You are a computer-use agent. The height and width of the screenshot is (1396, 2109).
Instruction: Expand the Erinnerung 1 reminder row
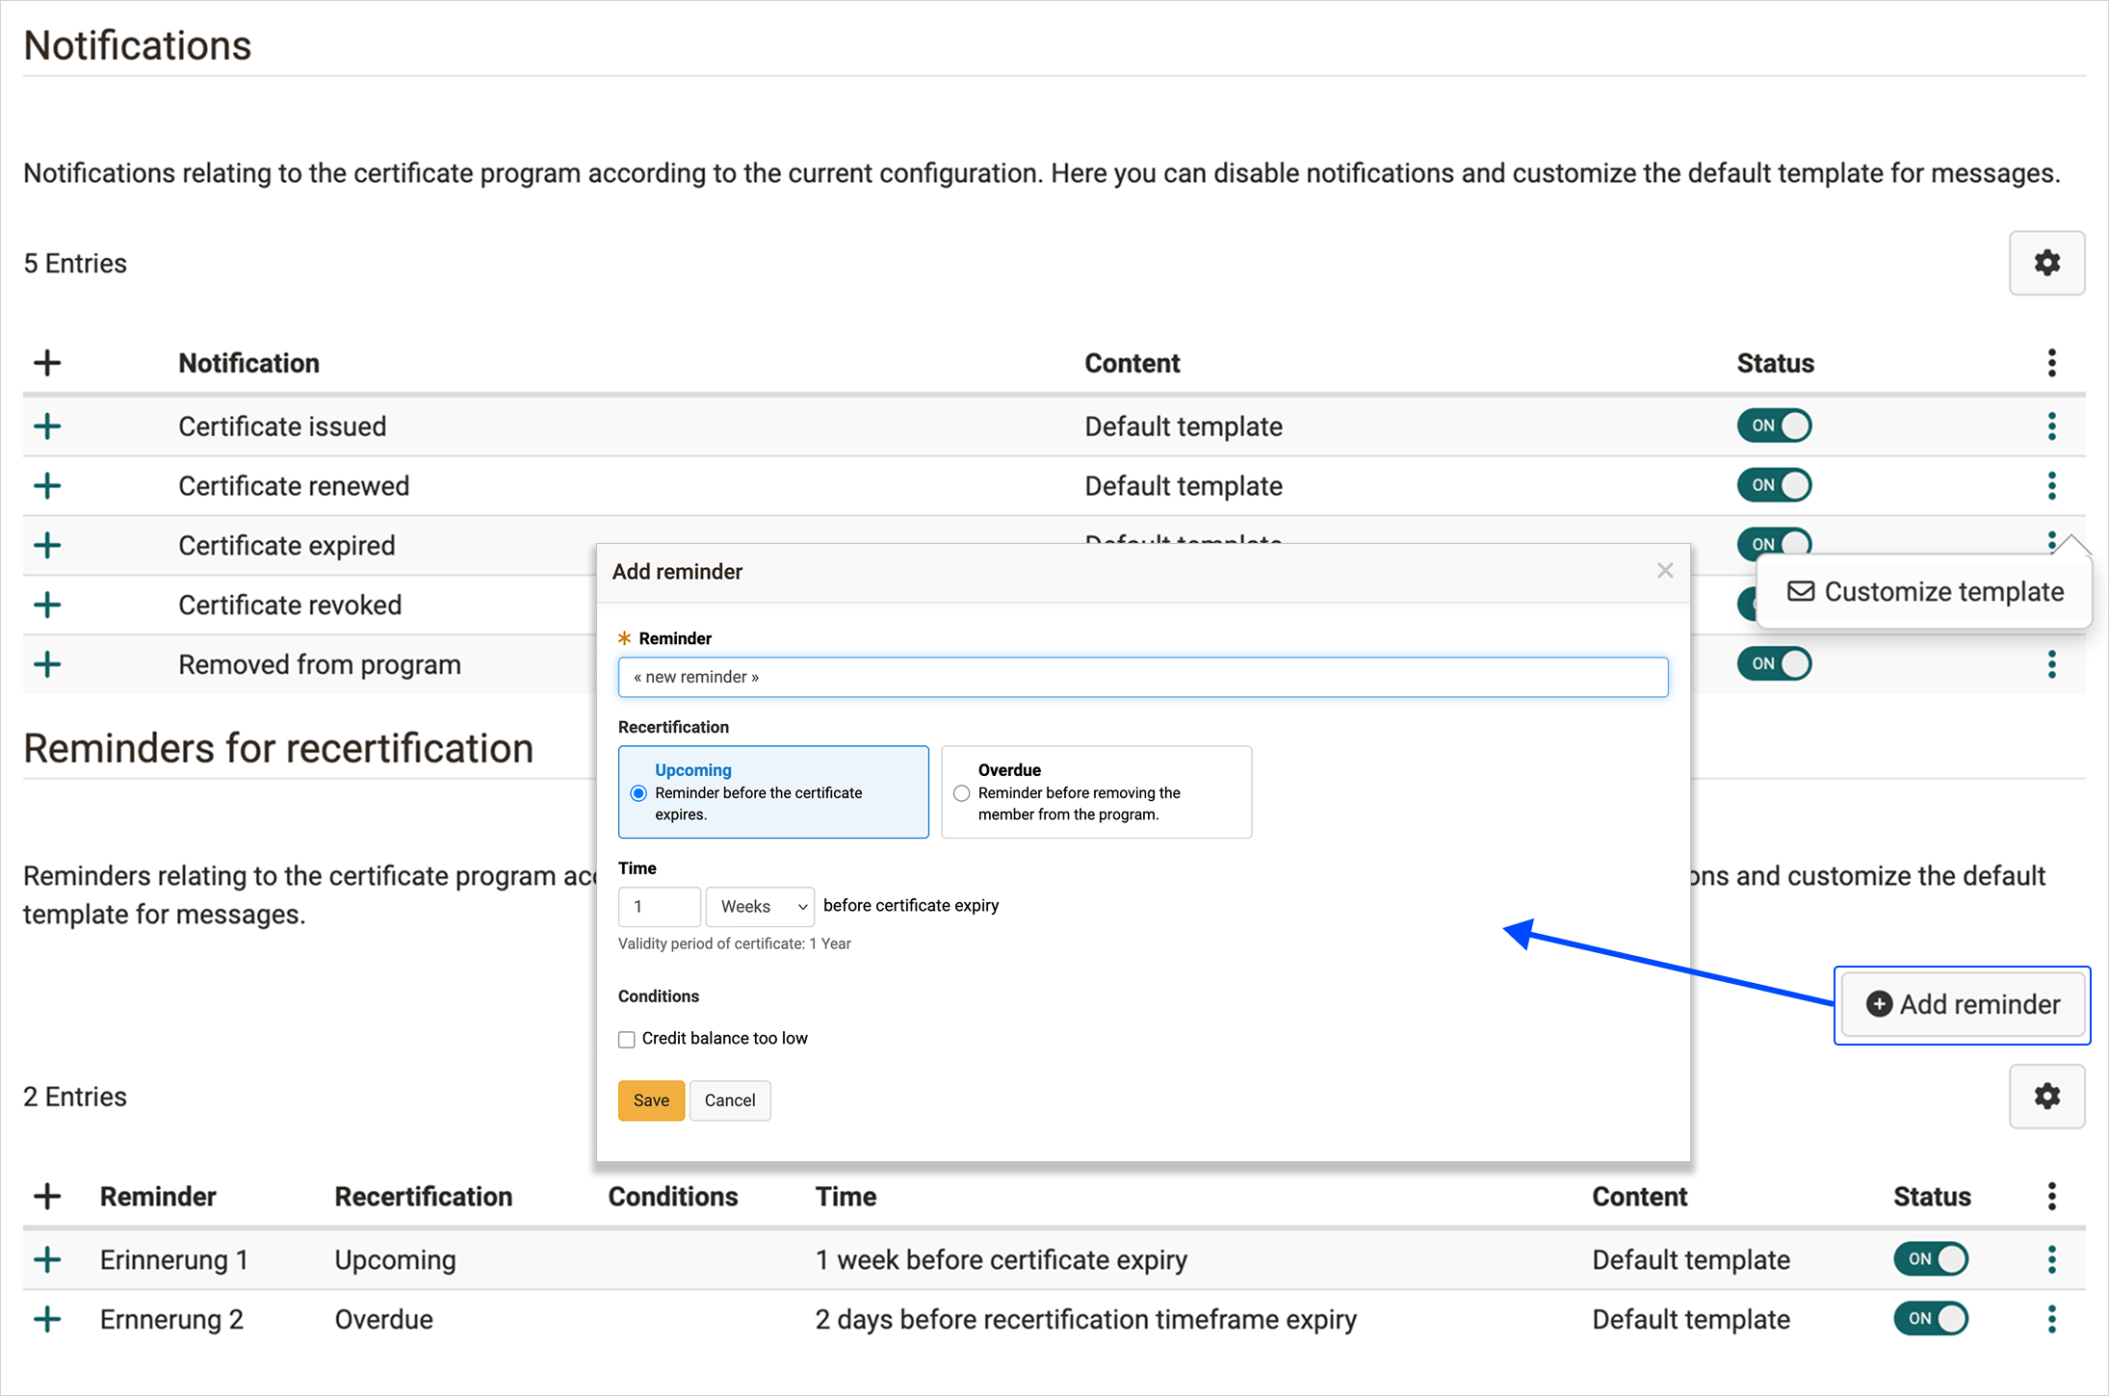[47, 1259]
